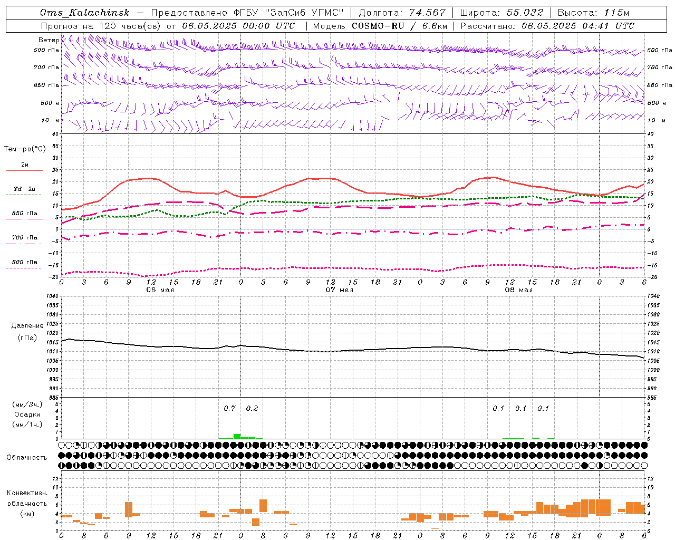Click the 500 м wind level label on the left
The width and height of the screenshot is (675, 540).
pyautogui.click(x=50, y=103)
